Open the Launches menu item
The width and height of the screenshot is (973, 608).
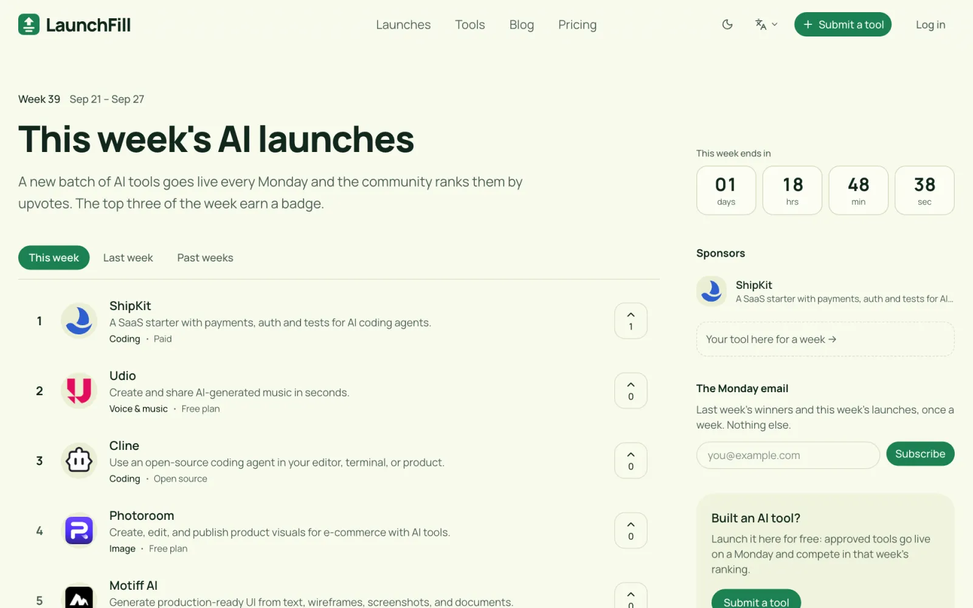403,25
